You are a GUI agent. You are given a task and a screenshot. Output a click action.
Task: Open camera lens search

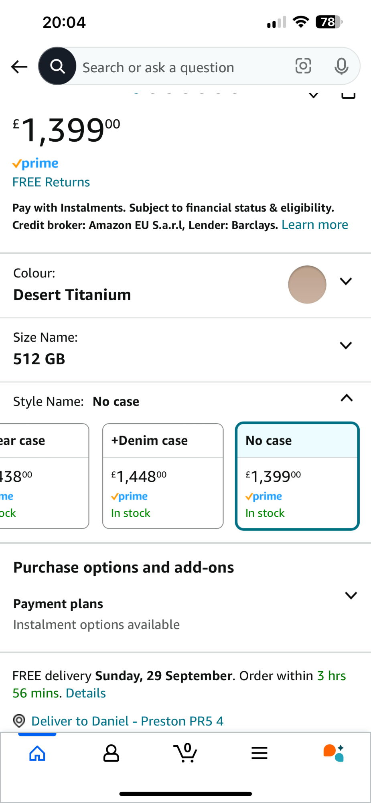pos(303,66)
